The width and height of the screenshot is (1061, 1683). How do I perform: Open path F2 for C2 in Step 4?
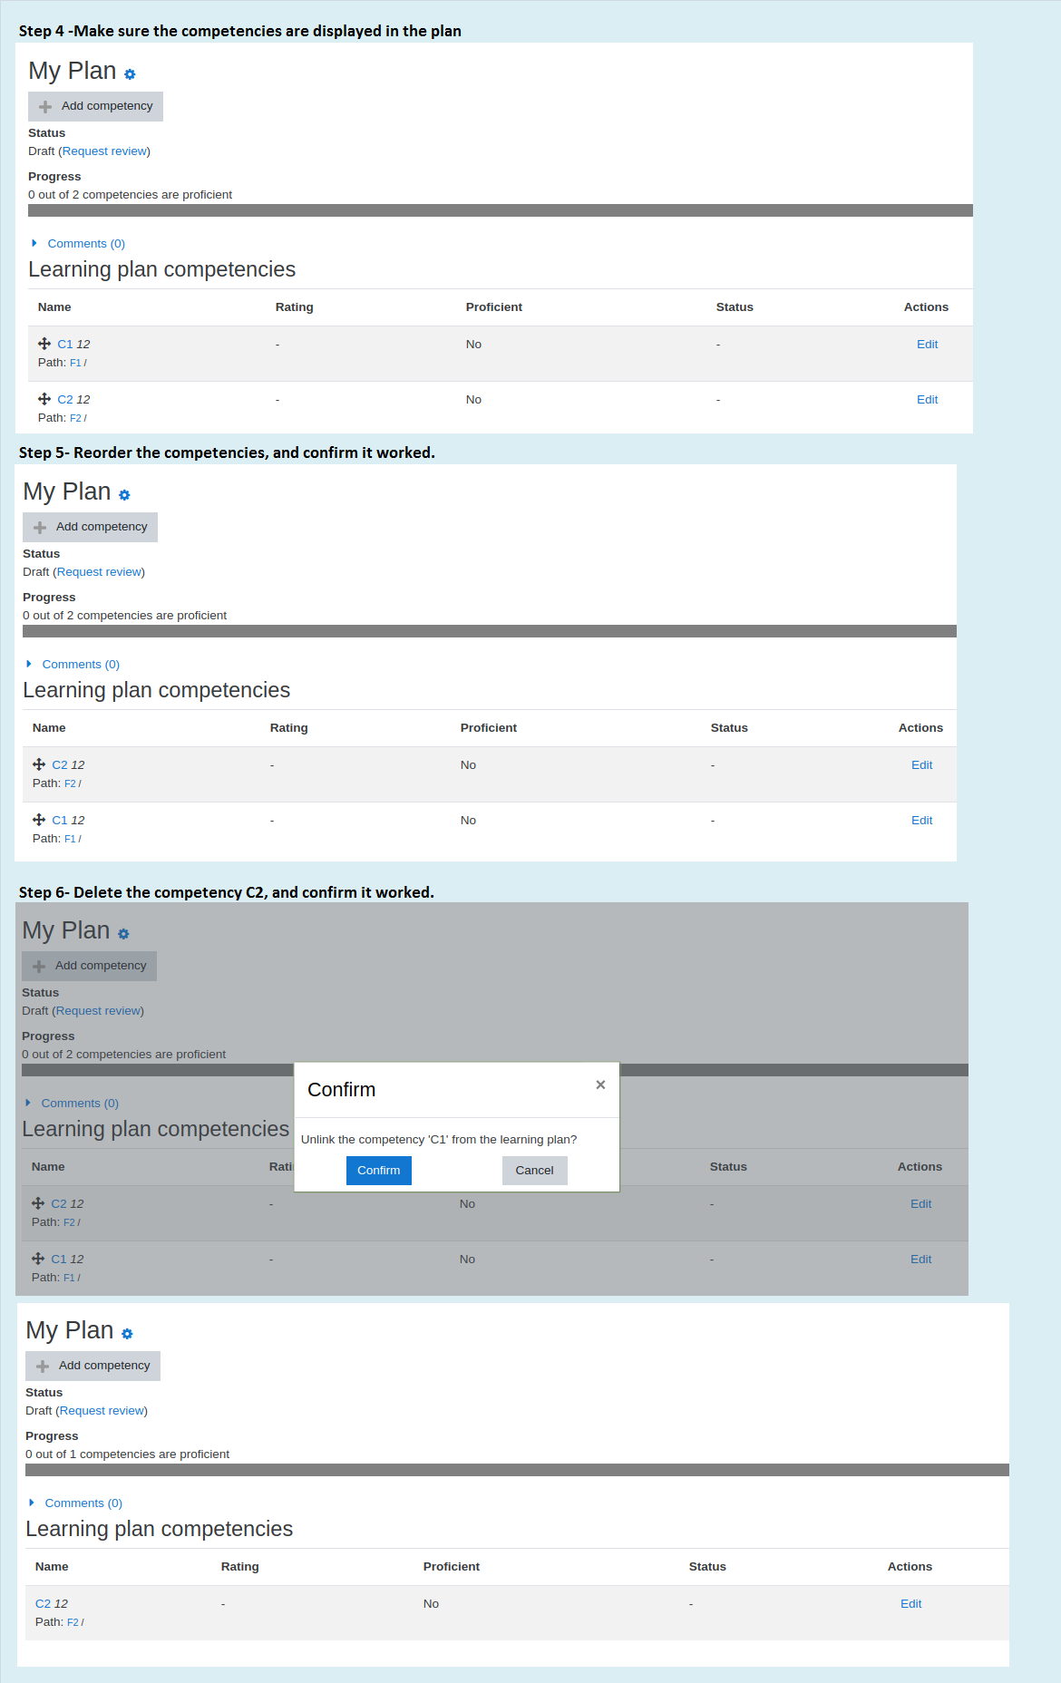click(75, 418)
